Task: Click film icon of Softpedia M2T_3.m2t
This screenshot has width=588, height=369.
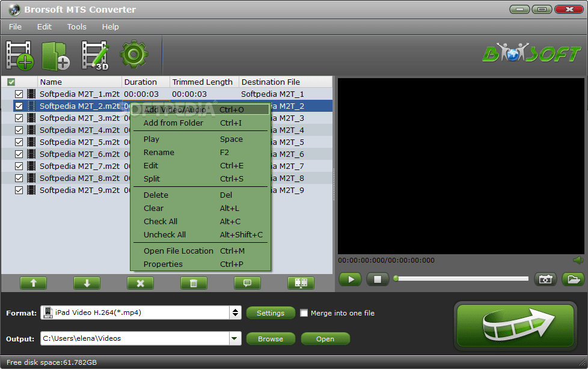Action: click(31, 118)
